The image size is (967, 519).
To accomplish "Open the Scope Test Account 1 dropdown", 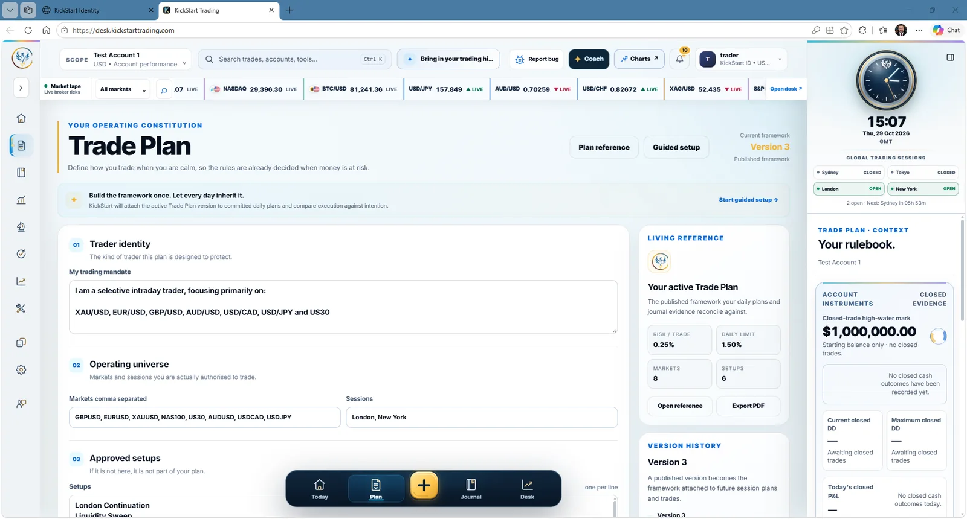I will 125,59.
